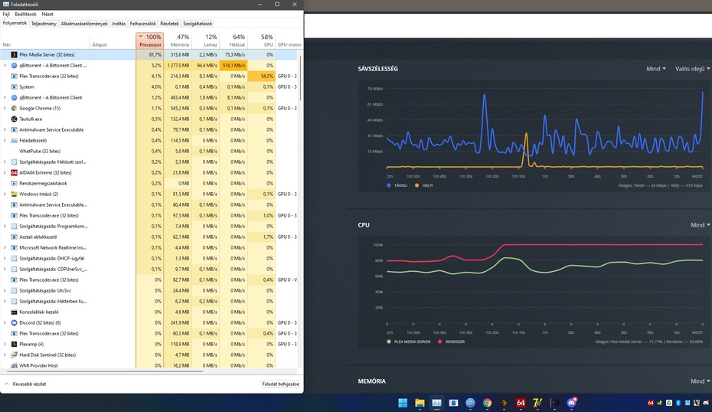This screenshot has height=412, width=712.
Task: Sort by the Hálózat column header
Action: tap(234, 41)
